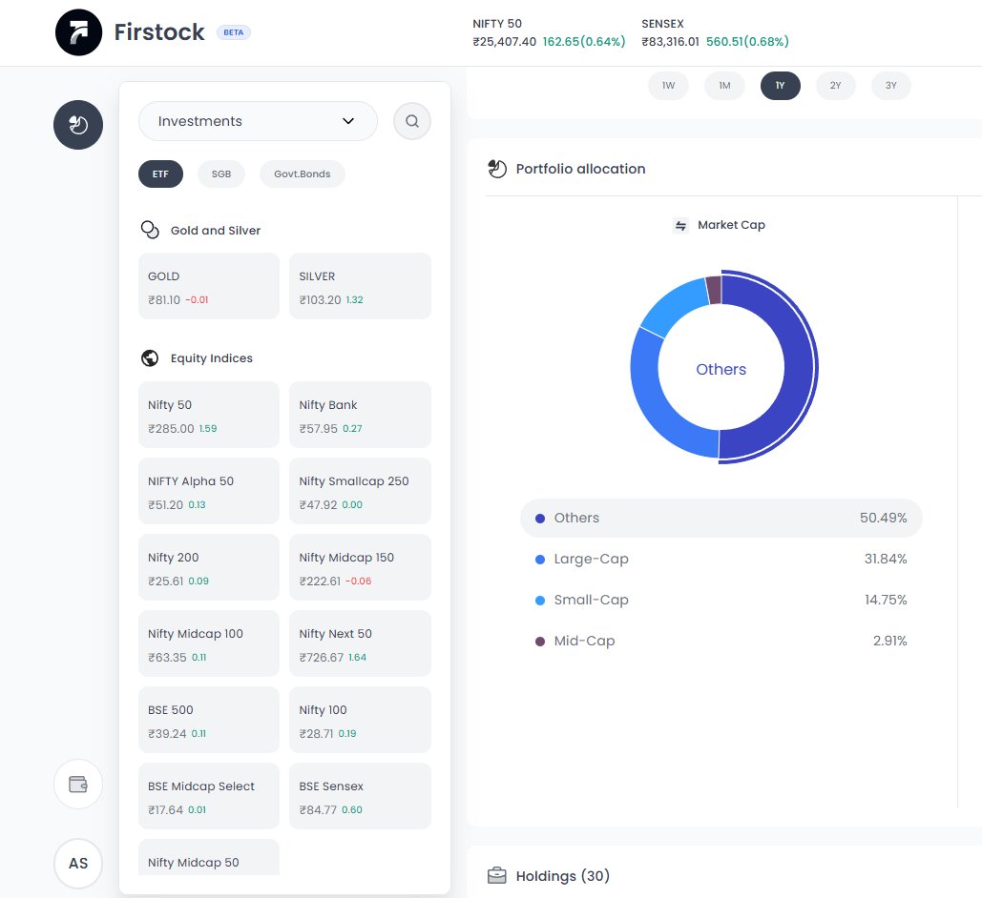The width and height of the screenshot is (982, 898).
Task: Click the BETA badge
Action: pyautogui.click(x=234, y=32)
